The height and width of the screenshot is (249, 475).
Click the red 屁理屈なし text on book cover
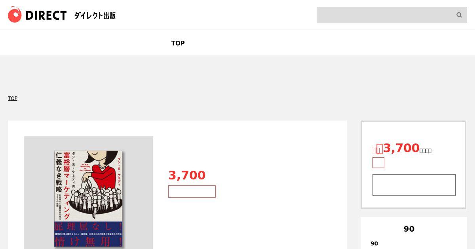(x=88, y=227)
